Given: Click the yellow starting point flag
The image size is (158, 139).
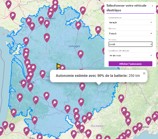Looking at the screenshot, I should 58,66.
